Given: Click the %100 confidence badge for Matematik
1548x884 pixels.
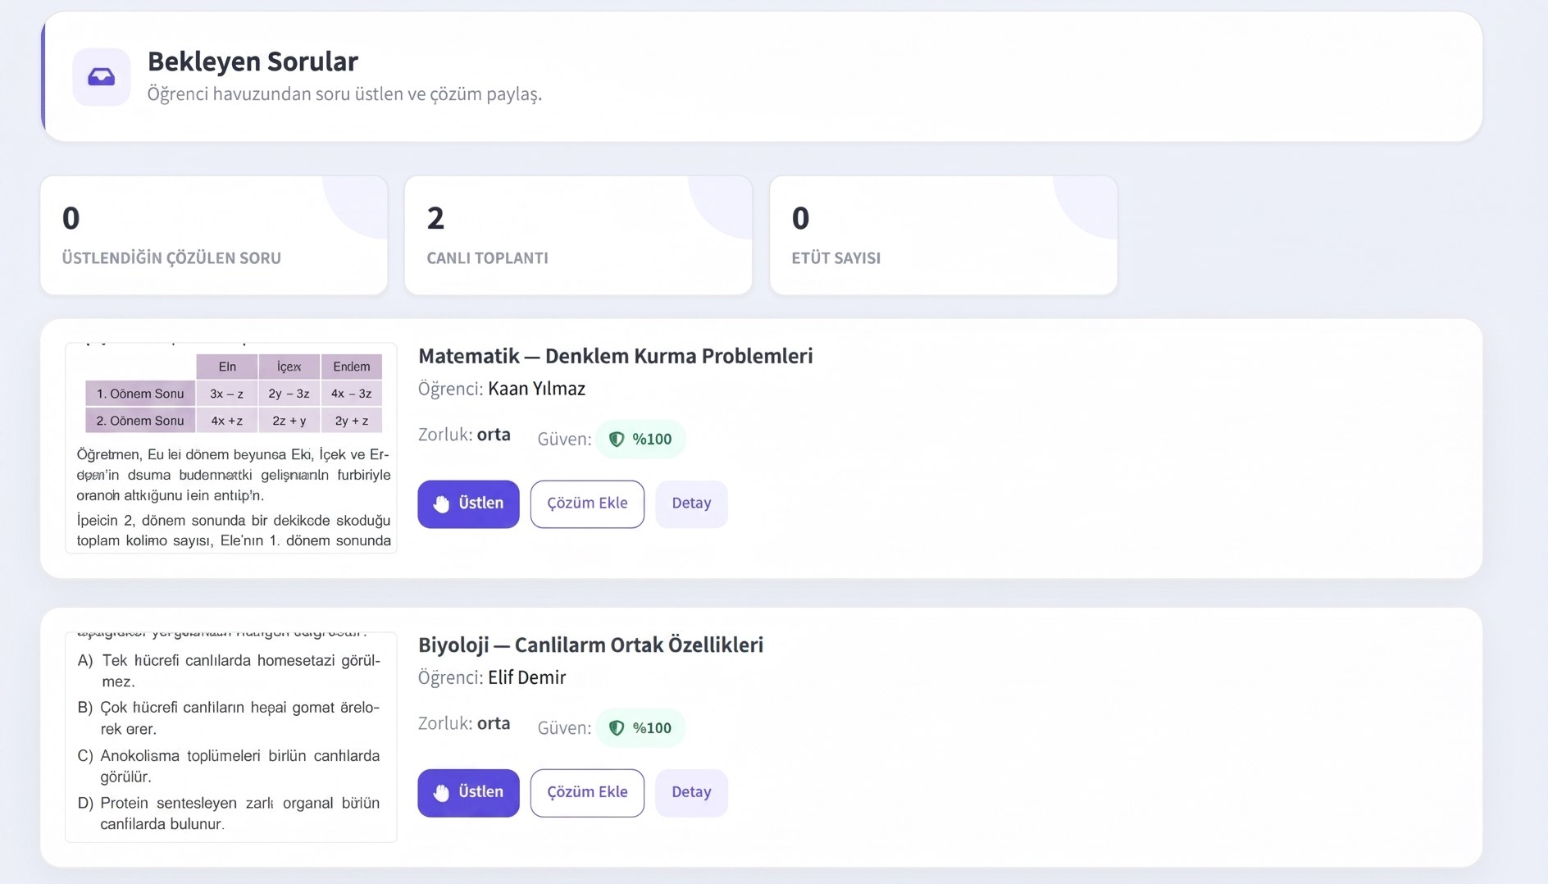Looking at the screenshot, I should [640, 440].
